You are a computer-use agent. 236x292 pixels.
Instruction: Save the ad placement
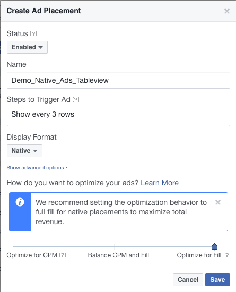point(217,280)
